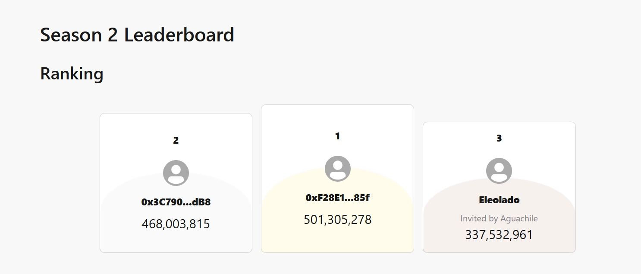This screenshot has width=641, height=274.
Task: Select the score 501,305,278
Action: click(x=337, y=220)
